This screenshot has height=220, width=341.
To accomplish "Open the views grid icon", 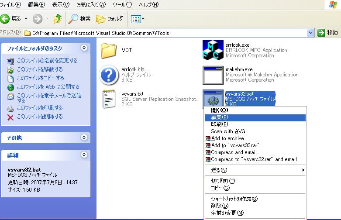I will coord(136,19).
